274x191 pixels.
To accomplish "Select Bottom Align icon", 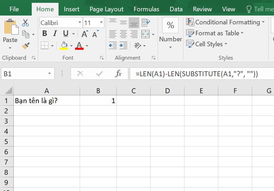I will coord(134,23).
